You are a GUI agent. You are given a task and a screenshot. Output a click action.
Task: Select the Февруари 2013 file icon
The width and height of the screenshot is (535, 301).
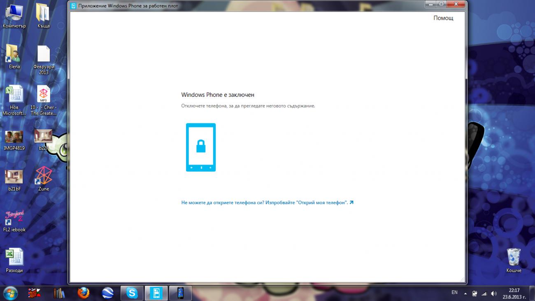pyautogui.click(x=44, y=60)
